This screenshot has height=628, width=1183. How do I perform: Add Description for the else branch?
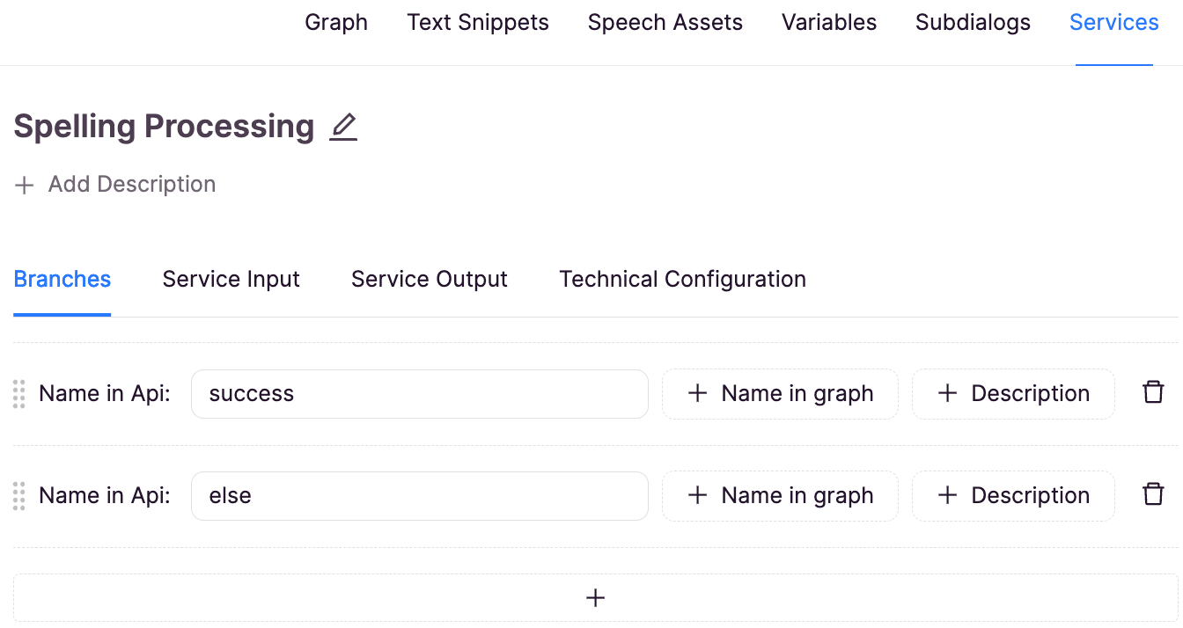pyautogui.click(x=1013, y=496)
